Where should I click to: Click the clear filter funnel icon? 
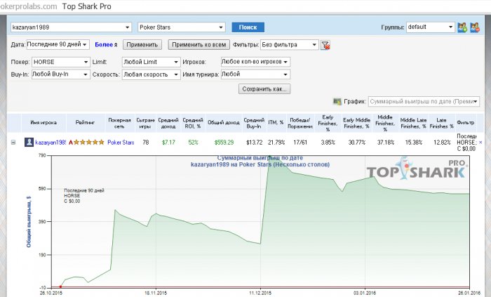coord(325,45)
